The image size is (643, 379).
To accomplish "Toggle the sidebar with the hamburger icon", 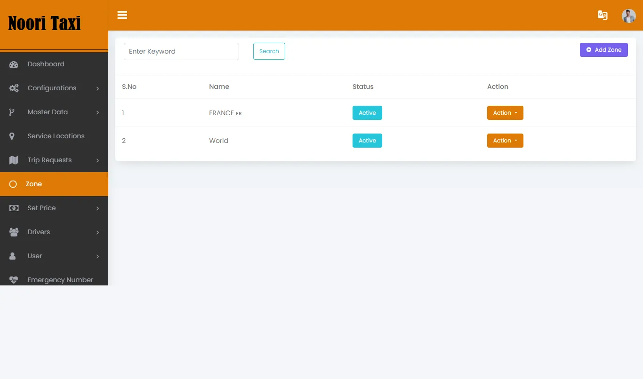I will click(122, 15).
